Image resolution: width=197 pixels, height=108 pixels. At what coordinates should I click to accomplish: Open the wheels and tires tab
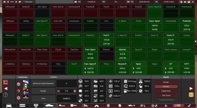(x=108, y=106)
